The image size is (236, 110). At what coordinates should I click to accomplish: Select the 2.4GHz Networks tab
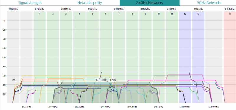point(150,3)
